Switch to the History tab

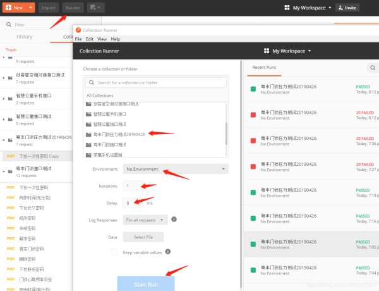pos(25,37)
